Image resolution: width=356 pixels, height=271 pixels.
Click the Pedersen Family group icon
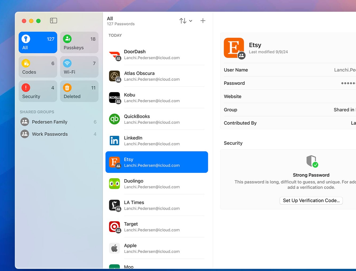[x=25, y=122]
